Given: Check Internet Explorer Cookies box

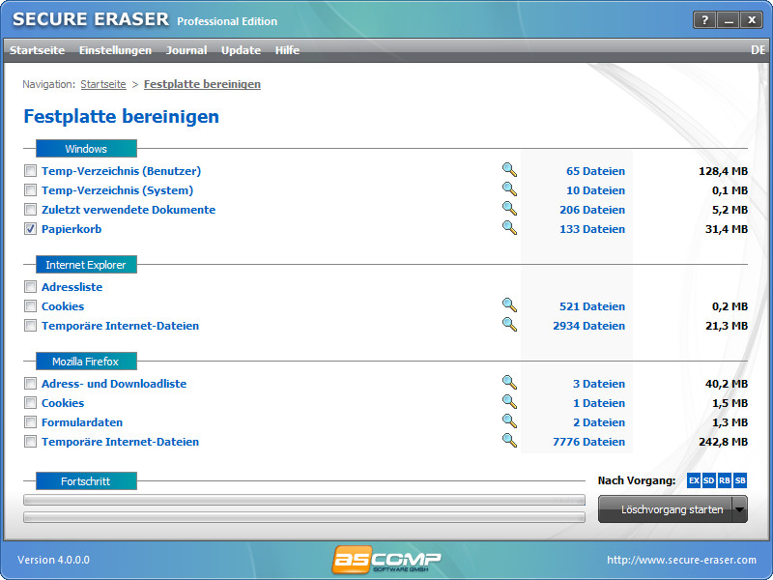Looking at the screenshot, I should click(x=31, y=306).
